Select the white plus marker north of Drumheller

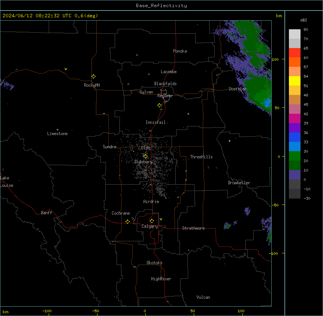click(x=229, y=141)
